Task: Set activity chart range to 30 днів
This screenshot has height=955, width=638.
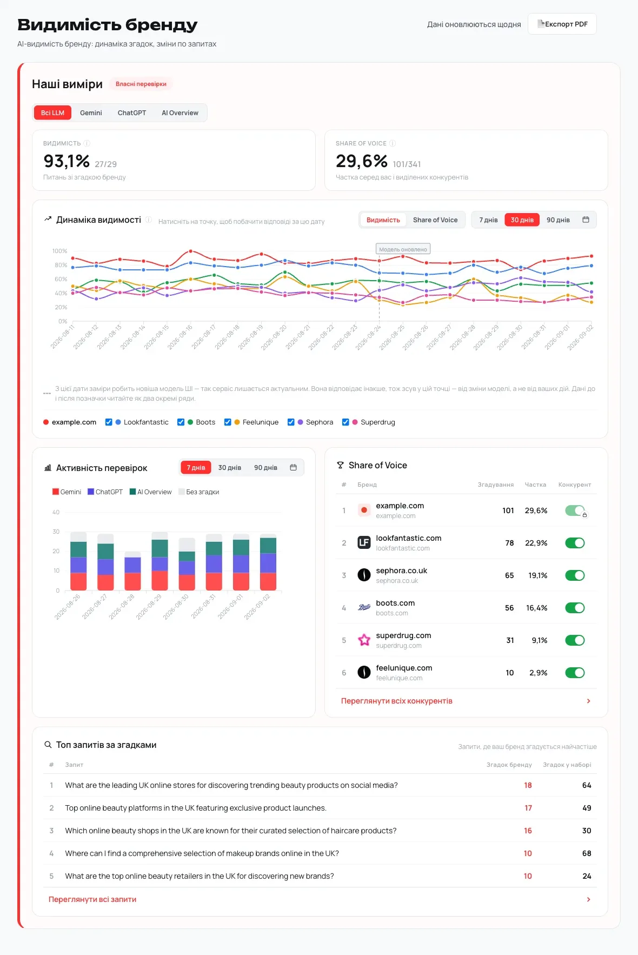Action: click(230, 468)
